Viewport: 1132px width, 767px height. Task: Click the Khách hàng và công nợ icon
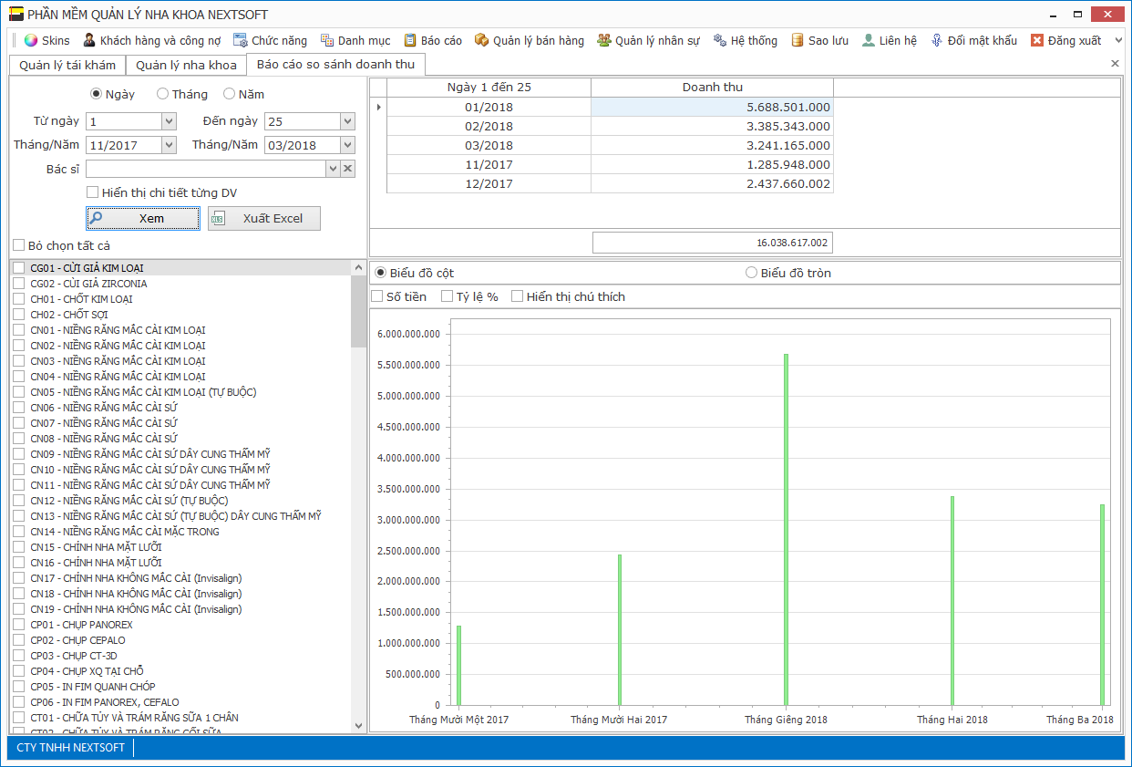tap(89, 40)
